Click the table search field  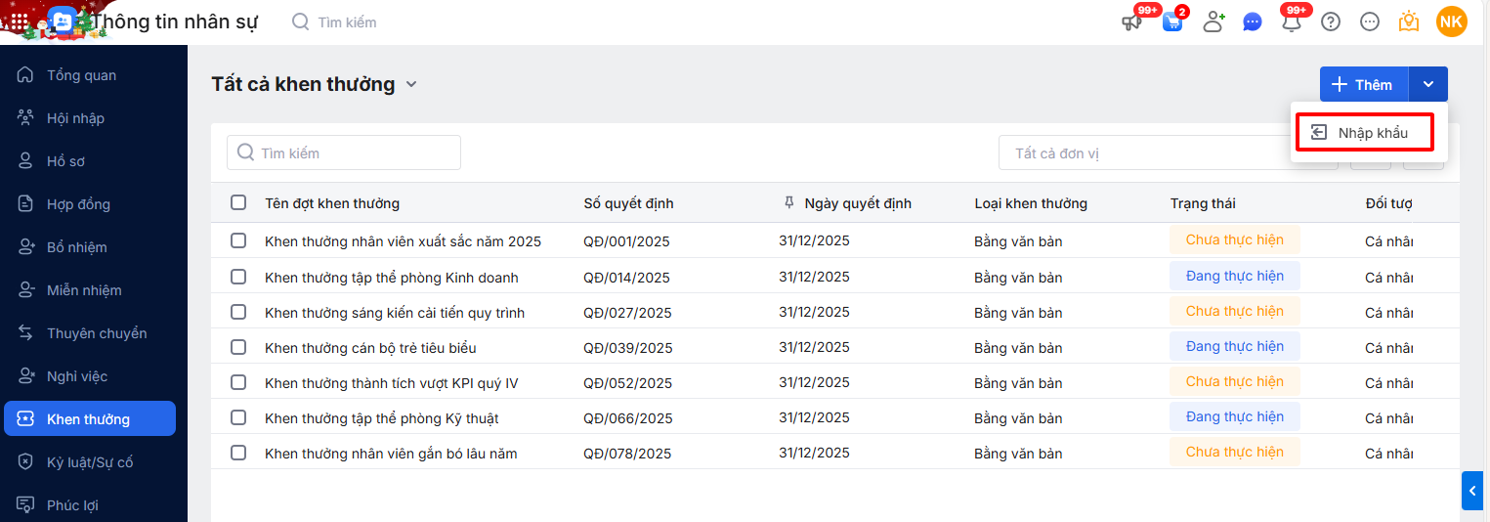point(344,153)
